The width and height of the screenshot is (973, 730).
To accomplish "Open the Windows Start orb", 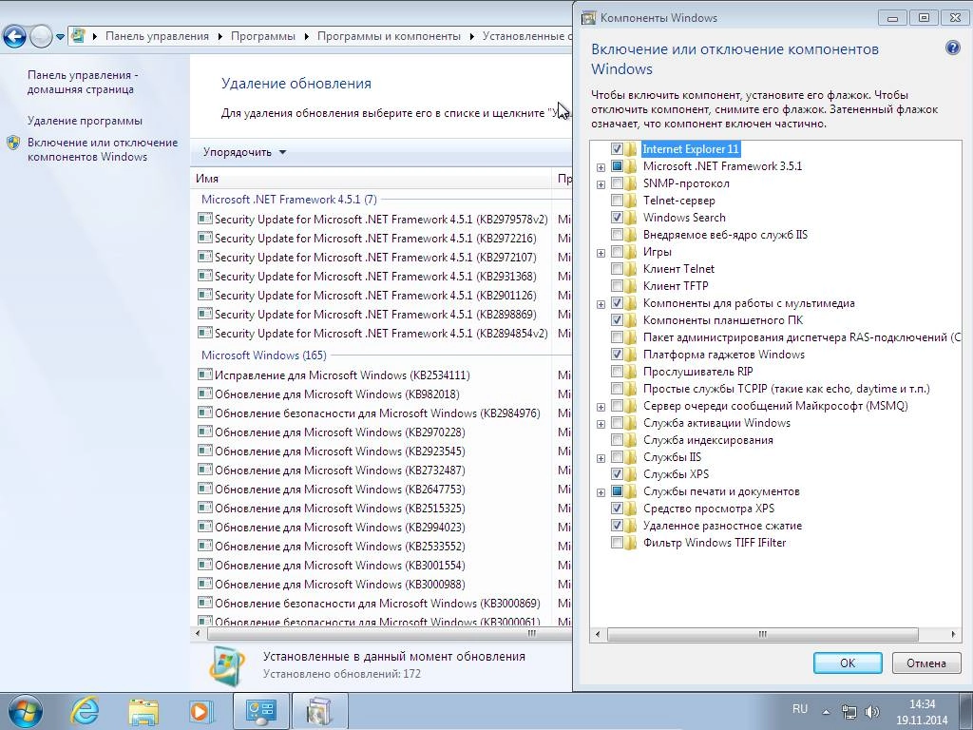I will click(x=25, y=711).
